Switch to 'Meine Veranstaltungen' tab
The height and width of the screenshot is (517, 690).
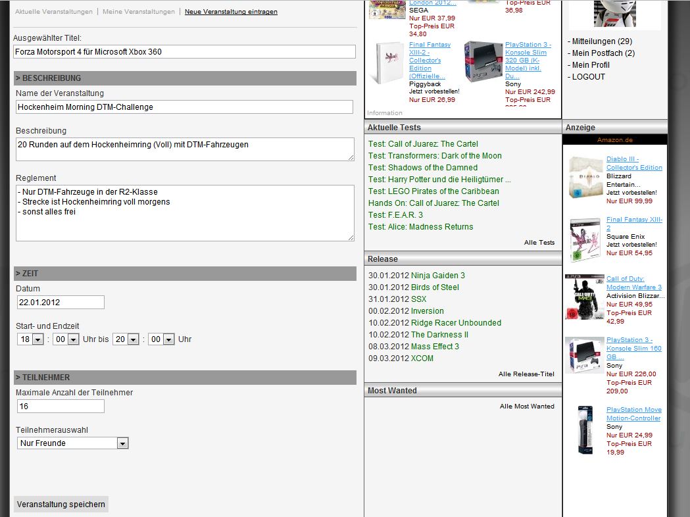coord(139,12)
